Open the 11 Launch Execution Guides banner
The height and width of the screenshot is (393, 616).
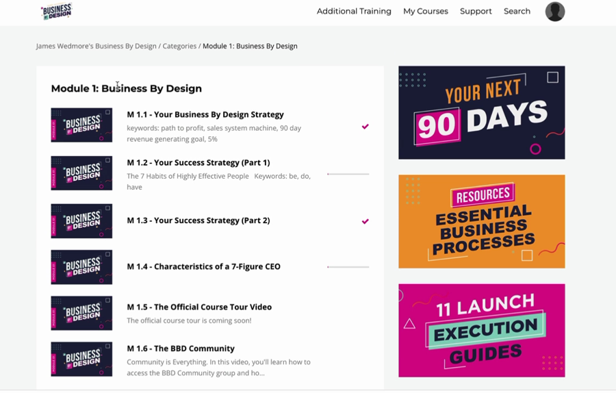(482, 331)
